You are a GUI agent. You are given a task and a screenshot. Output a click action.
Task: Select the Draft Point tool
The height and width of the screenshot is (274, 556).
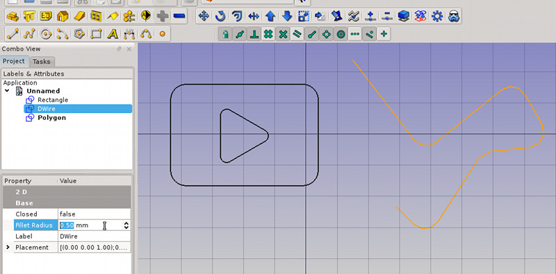click(163, 34)
